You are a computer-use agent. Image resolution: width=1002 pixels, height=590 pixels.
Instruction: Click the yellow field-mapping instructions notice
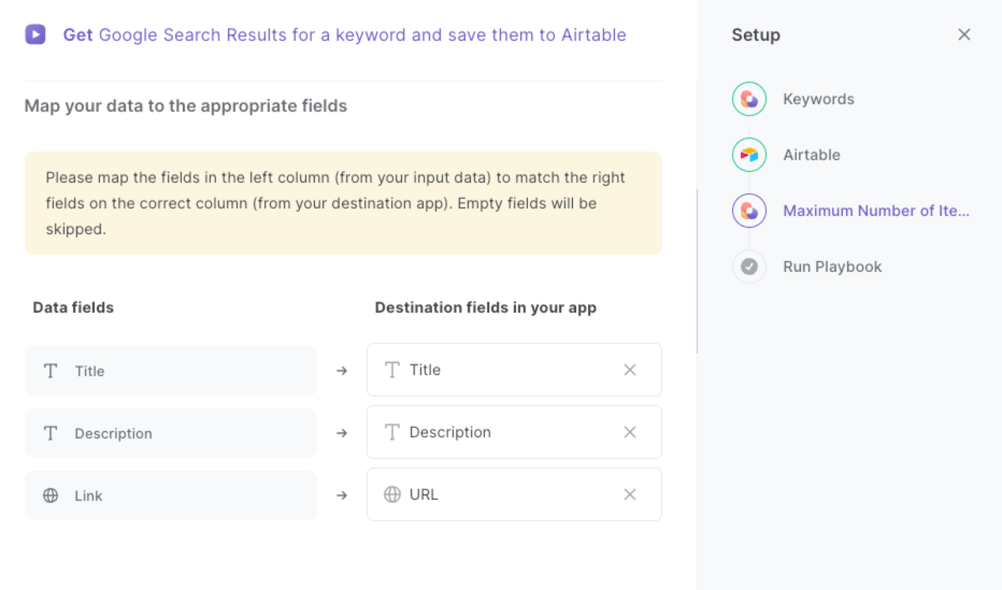pos(343,203)
